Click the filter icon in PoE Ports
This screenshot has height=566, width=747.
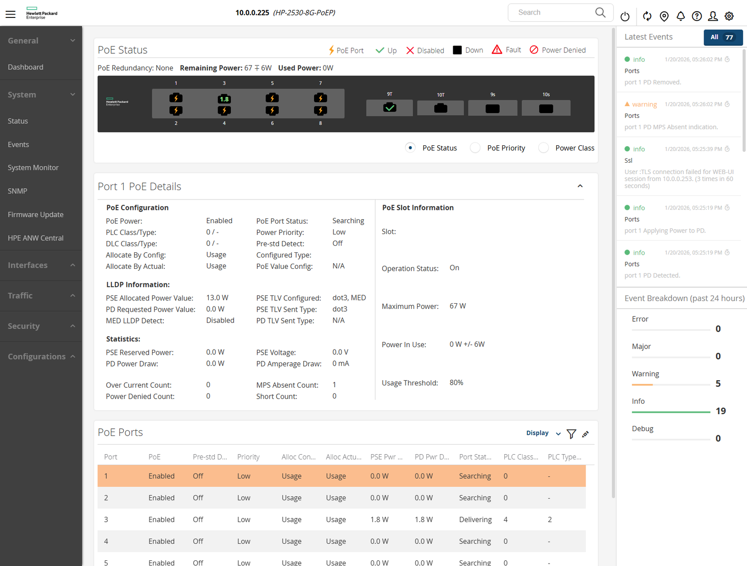[x=571, y=434]
